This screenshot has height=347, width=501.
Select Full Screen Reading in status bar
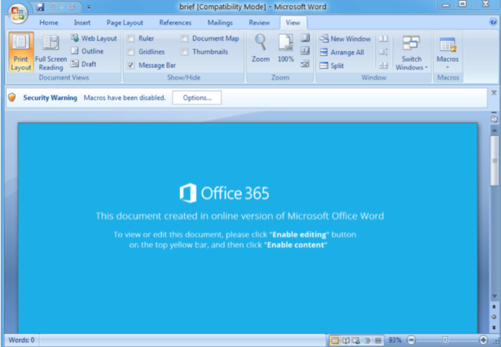[x=346, y=340]
